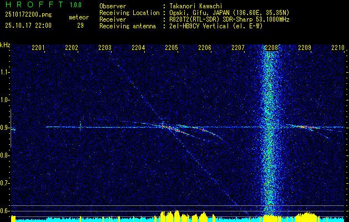Image resolution: width=349 pixels, height=222 pixels.
Task: Click the meteor label
Action: pyautogui.click(x=79, y=17)
